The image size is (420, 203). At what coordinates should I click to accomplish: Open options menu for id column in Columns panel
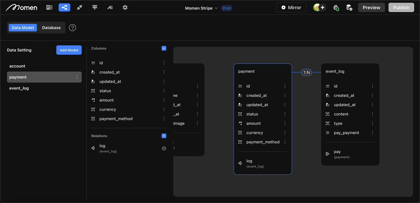[x=164, y=63]
